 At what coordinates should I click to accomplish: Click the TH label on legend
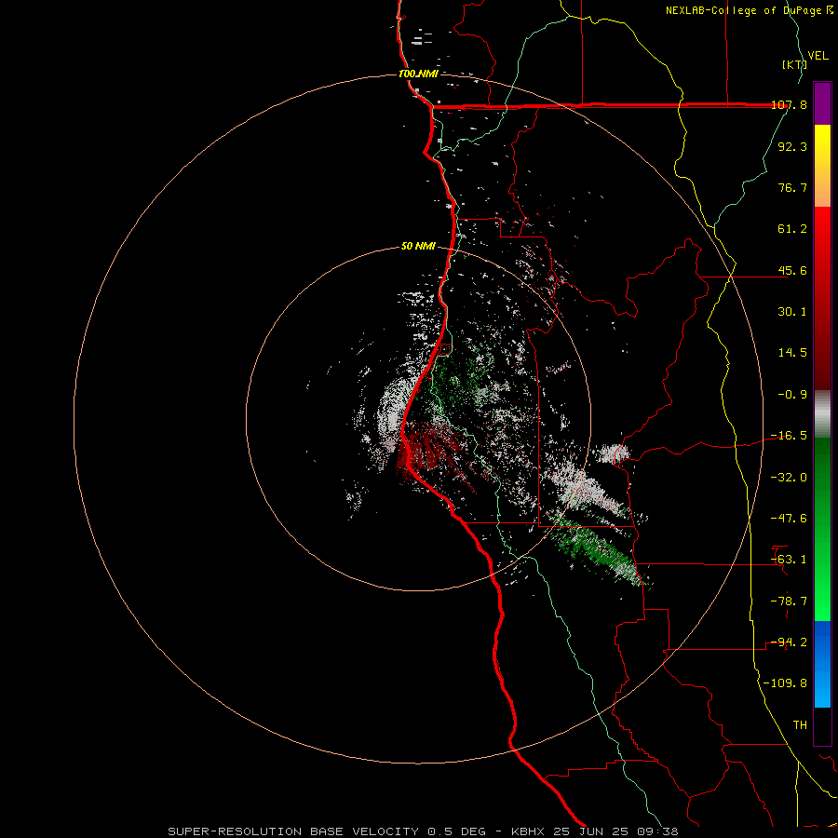coord(800,725)
